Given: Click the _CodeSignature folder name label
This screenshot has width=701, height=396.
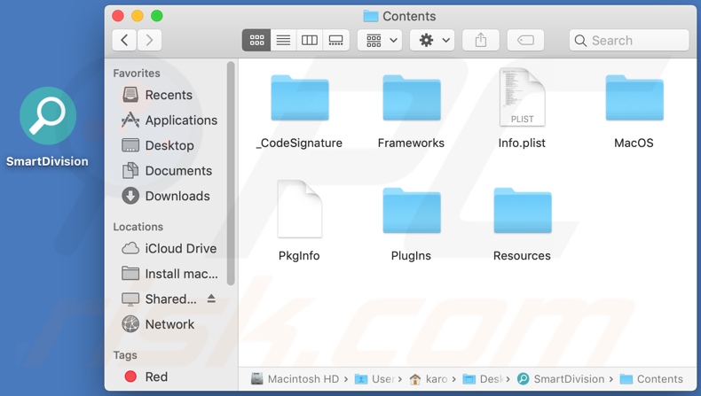Looking at the screenshot, I should (x=299, y=143).
